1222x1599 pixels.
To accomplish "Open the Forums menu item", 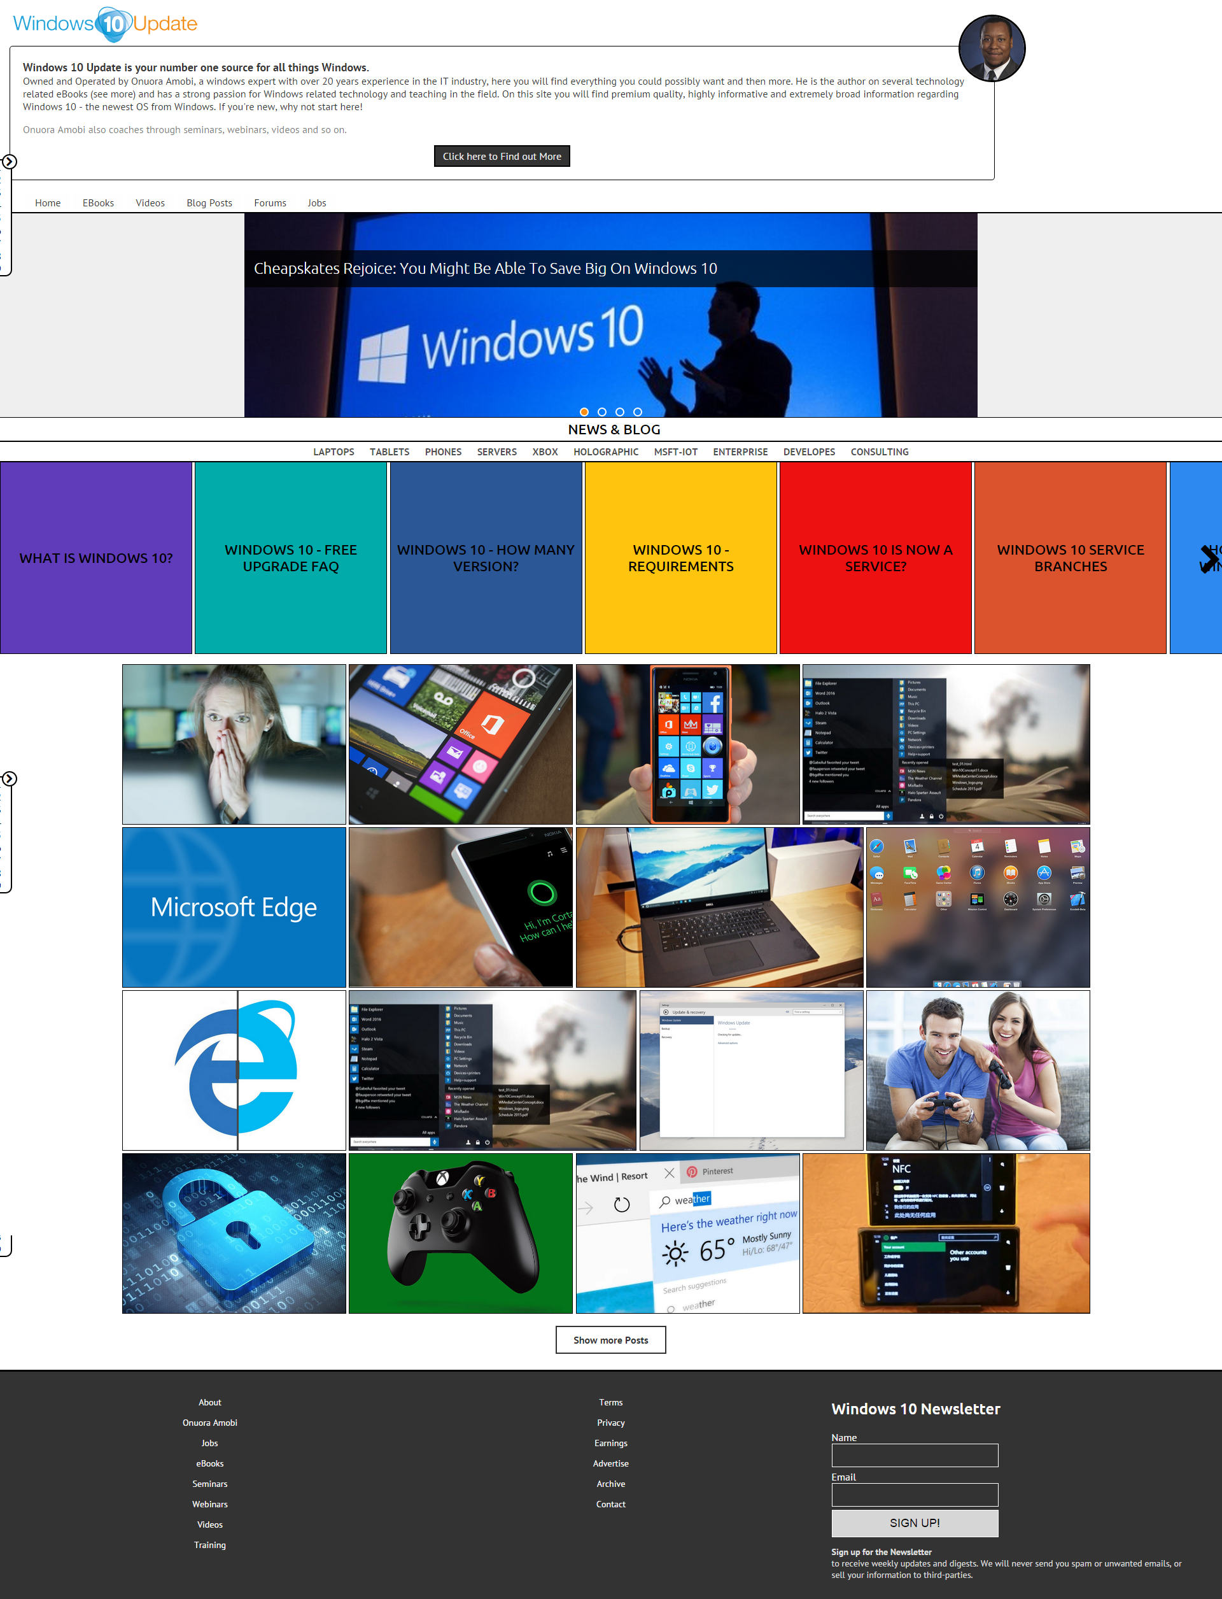I will 270,203.
